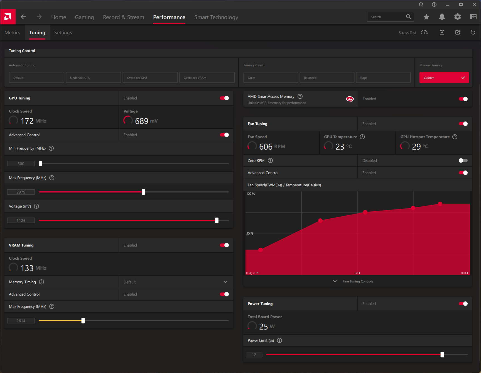Open the Home tab

pos(59,17)
